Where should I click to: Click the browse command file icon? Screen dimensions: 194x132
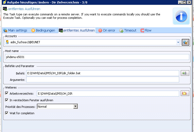(185, 73)
